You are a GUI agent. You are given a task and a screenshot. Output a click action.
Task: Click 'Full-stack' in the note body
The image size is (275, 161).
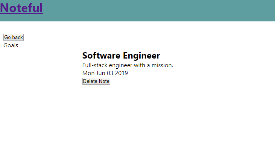click(94, 65)
